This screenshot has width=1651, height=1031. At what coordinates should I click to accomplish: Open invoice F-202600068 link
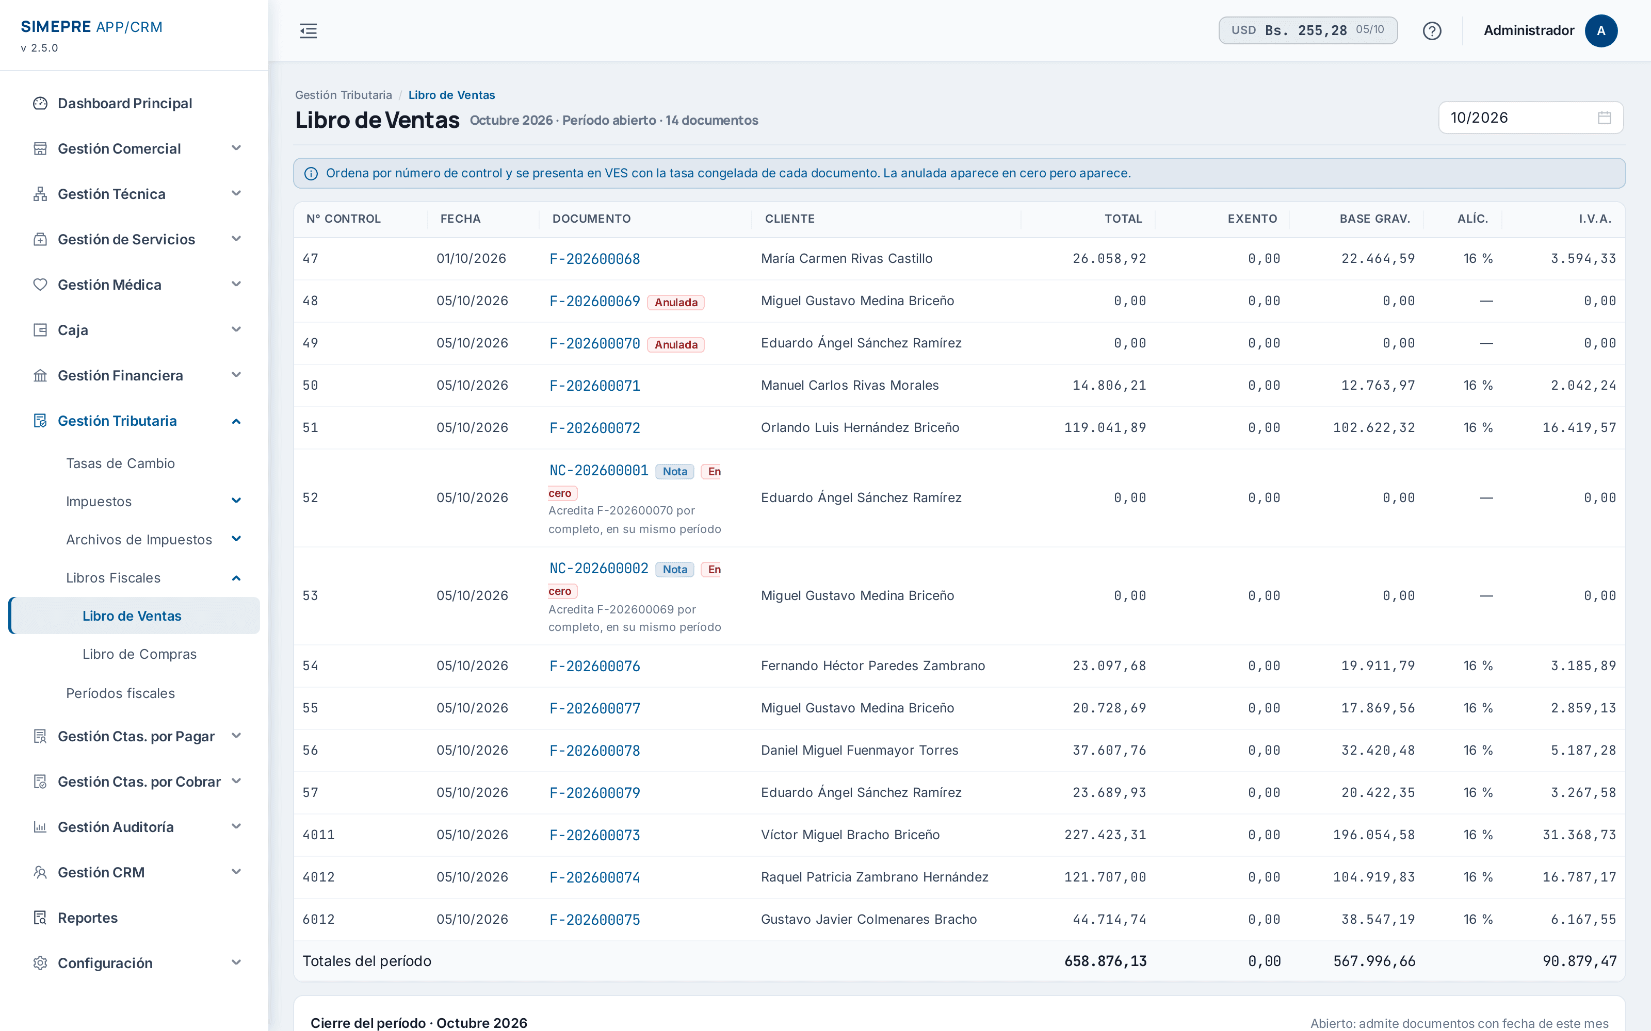click(595, 258)
